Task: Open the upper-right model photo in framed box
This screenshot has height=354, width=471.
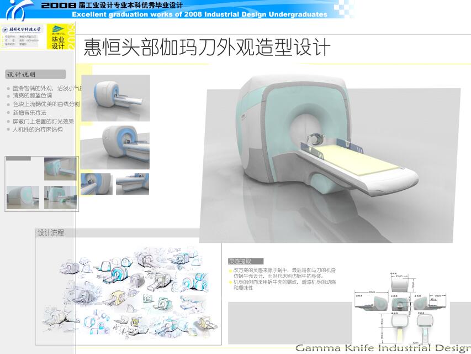Action: [60, 169]
